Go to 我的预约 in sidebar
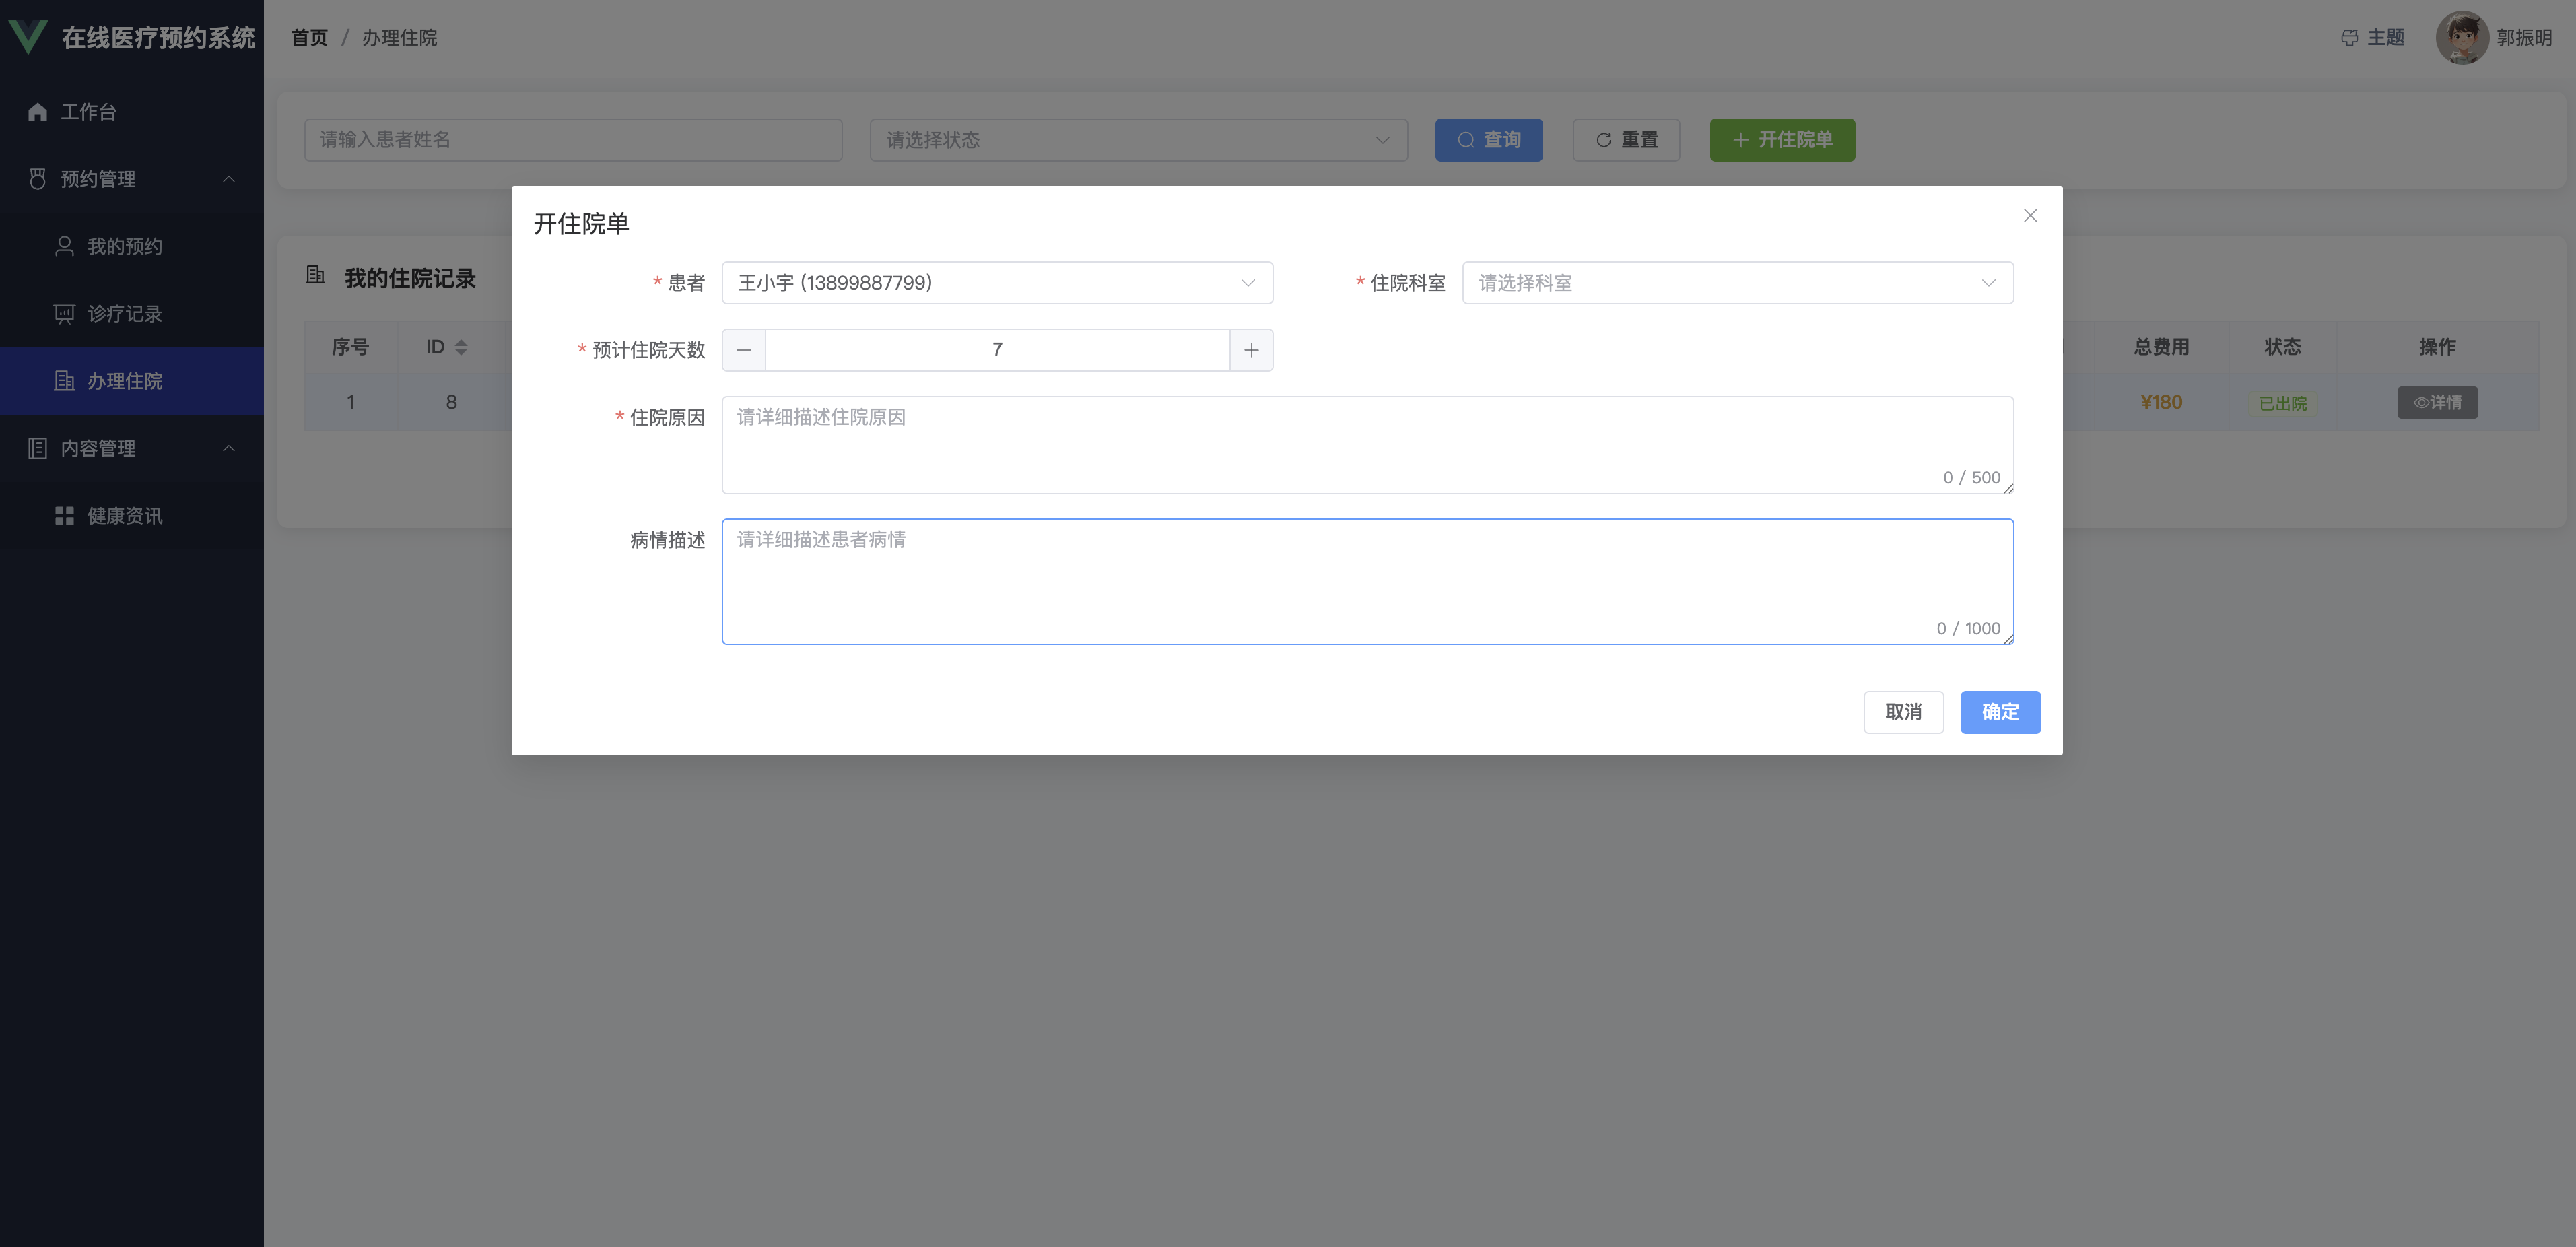2576x1247 pixels. coord(124,246)
